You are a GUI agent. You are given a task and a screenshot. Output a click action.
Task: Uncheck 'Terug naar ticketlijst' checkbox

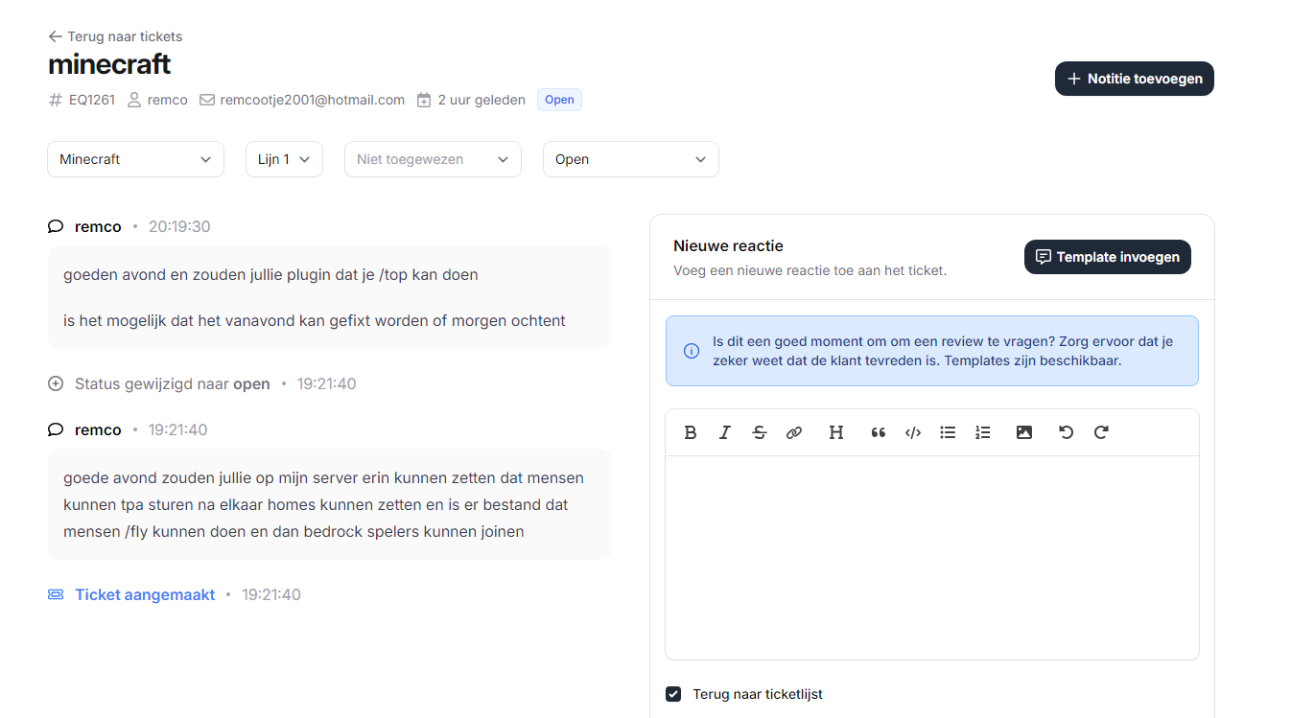(673, 694)
